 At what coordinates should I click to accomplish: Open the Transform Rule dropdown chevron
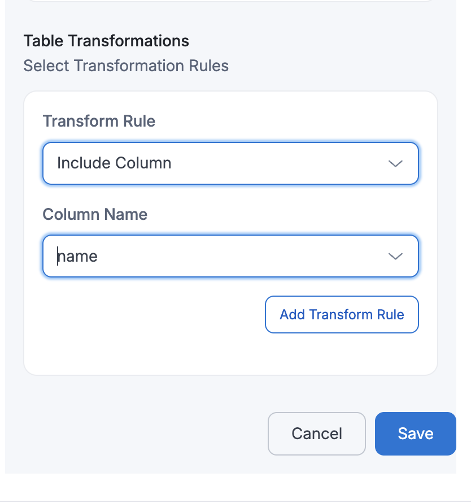(x=395, y=163)
